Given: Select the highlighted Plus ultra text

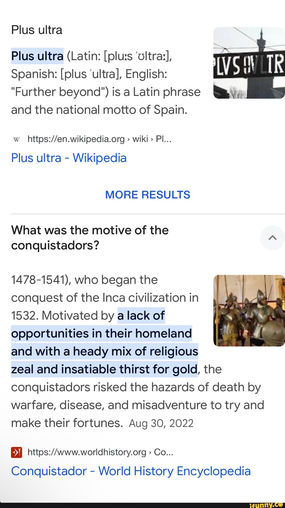Looking at the screenshot, I should (37, 56).
